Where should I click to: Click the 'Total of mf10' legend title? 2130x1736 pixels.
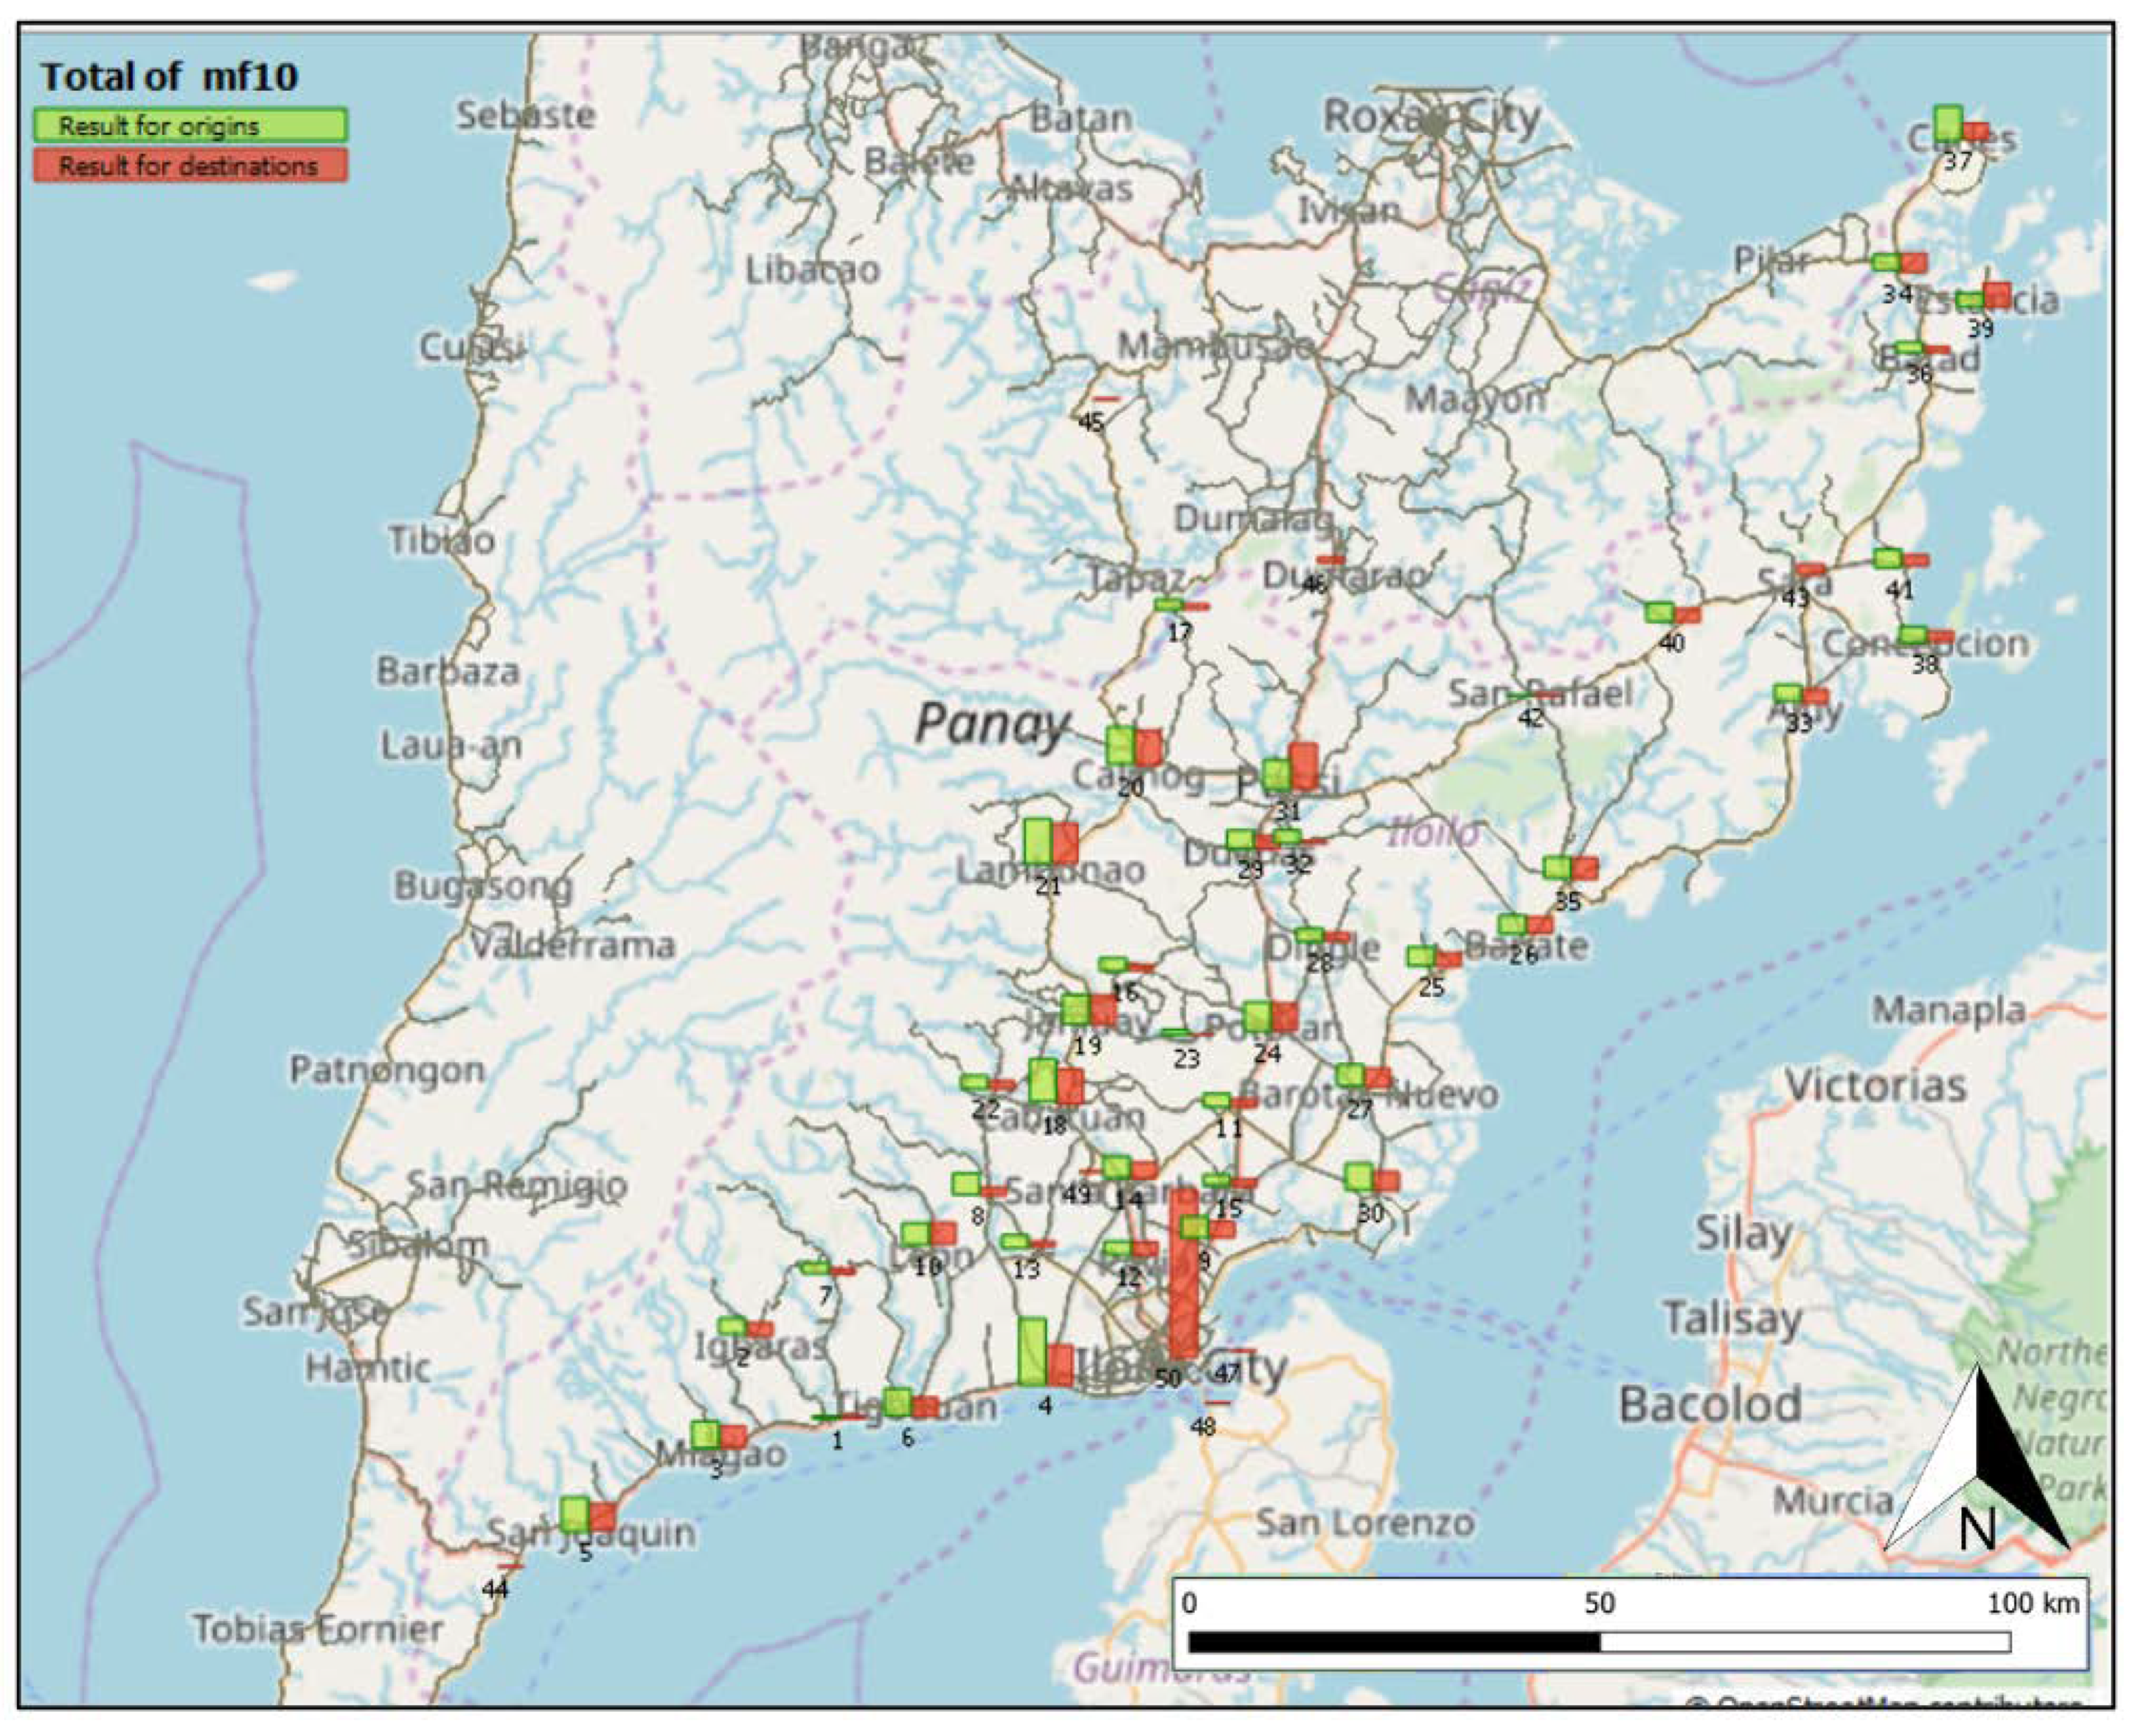(x=168, y=77)
